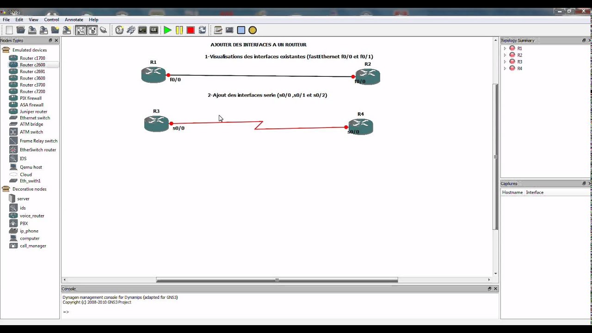Select Frame Relay switch node type

click(x=38, y=141)
